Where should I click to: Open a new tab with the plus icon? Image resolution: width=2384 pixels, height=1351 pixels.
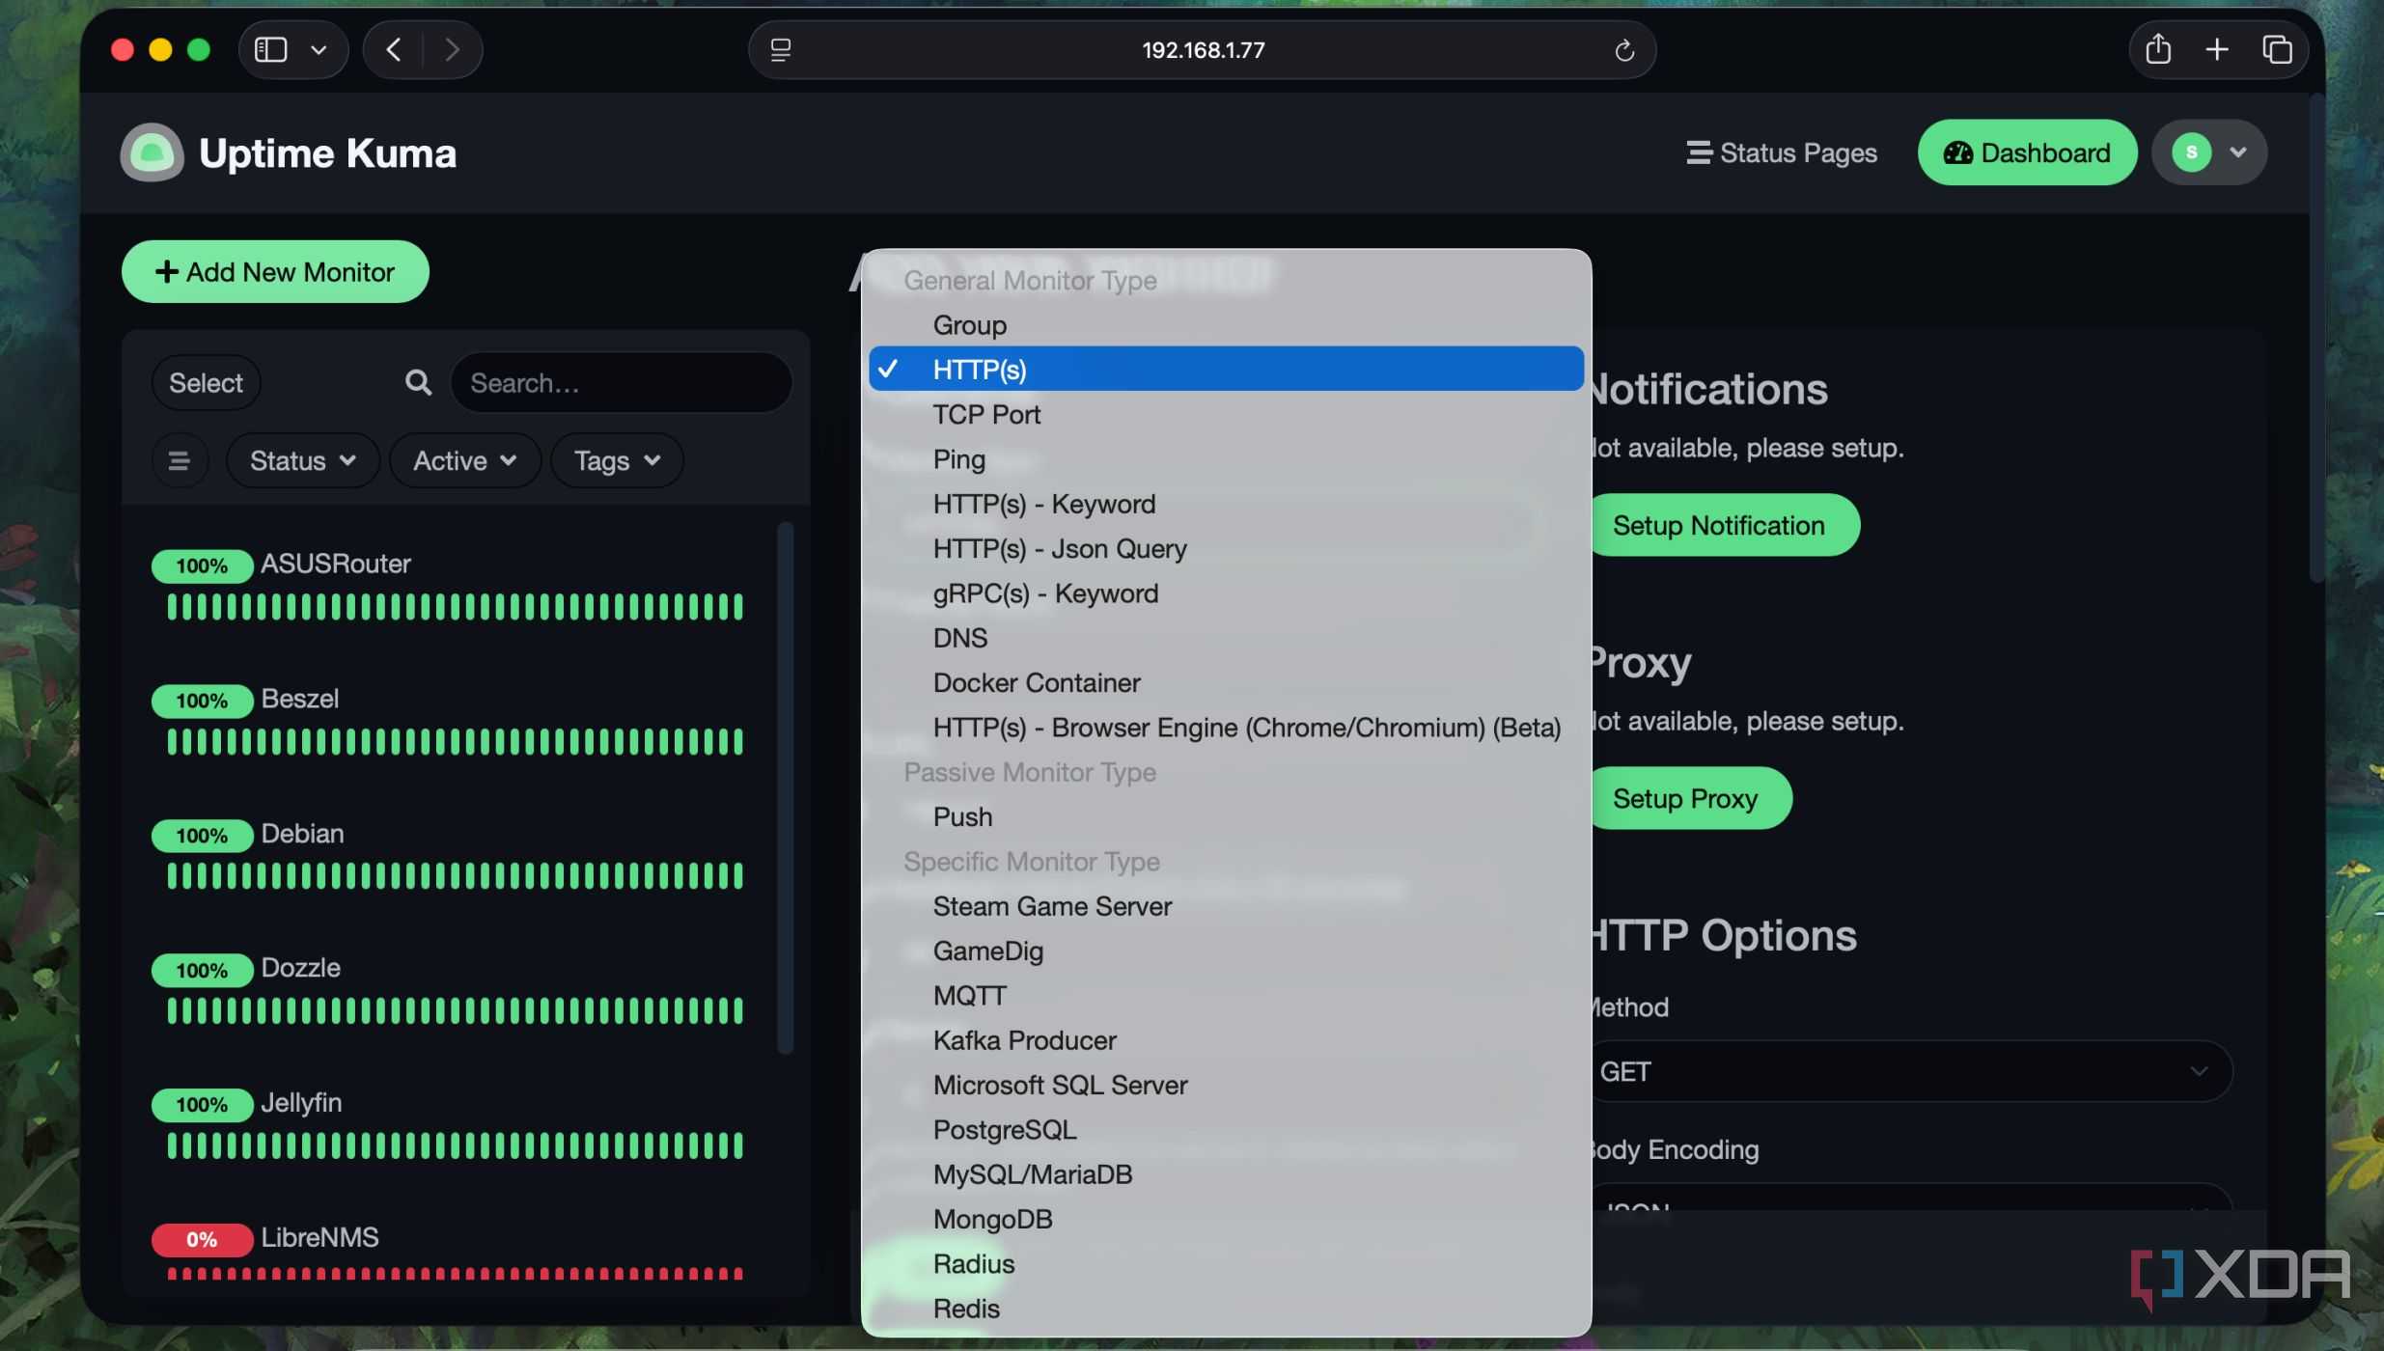[2217, 49]
